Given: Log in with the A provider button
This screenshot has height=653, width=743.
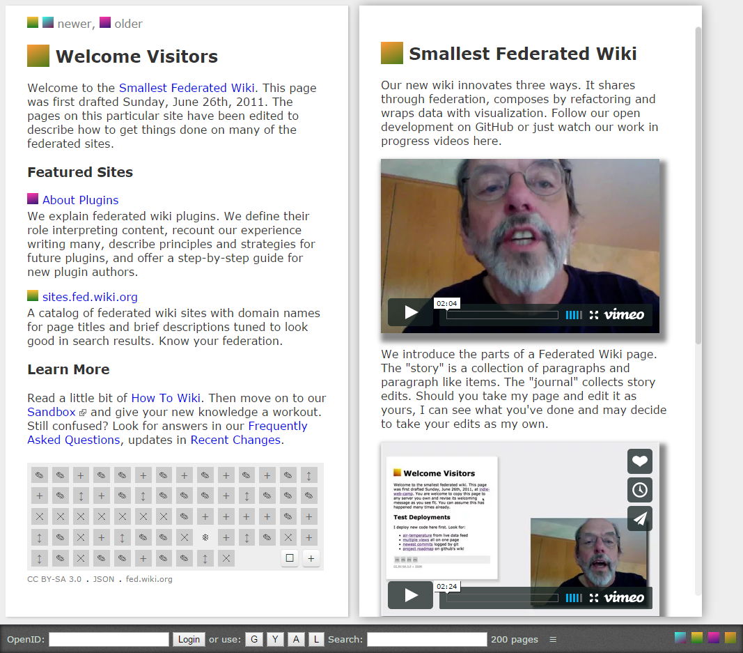Looking at the screenshot, I should [x=296, y=639].
